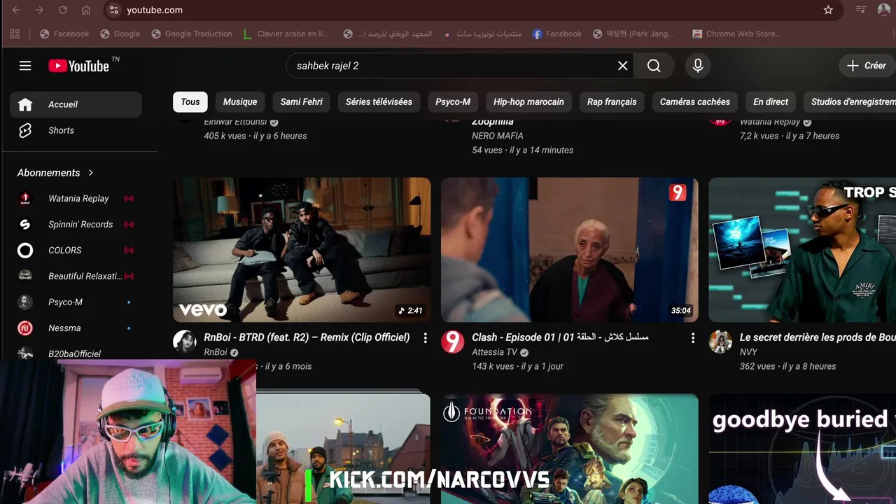Open the YouTube hamburger guide menu
This screenshot has height=504, width=896.
[25, 66]
